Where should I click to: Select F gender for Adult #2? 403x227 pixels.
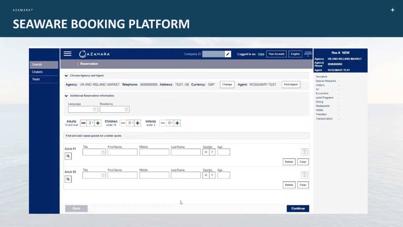click(x=212, y=175)
